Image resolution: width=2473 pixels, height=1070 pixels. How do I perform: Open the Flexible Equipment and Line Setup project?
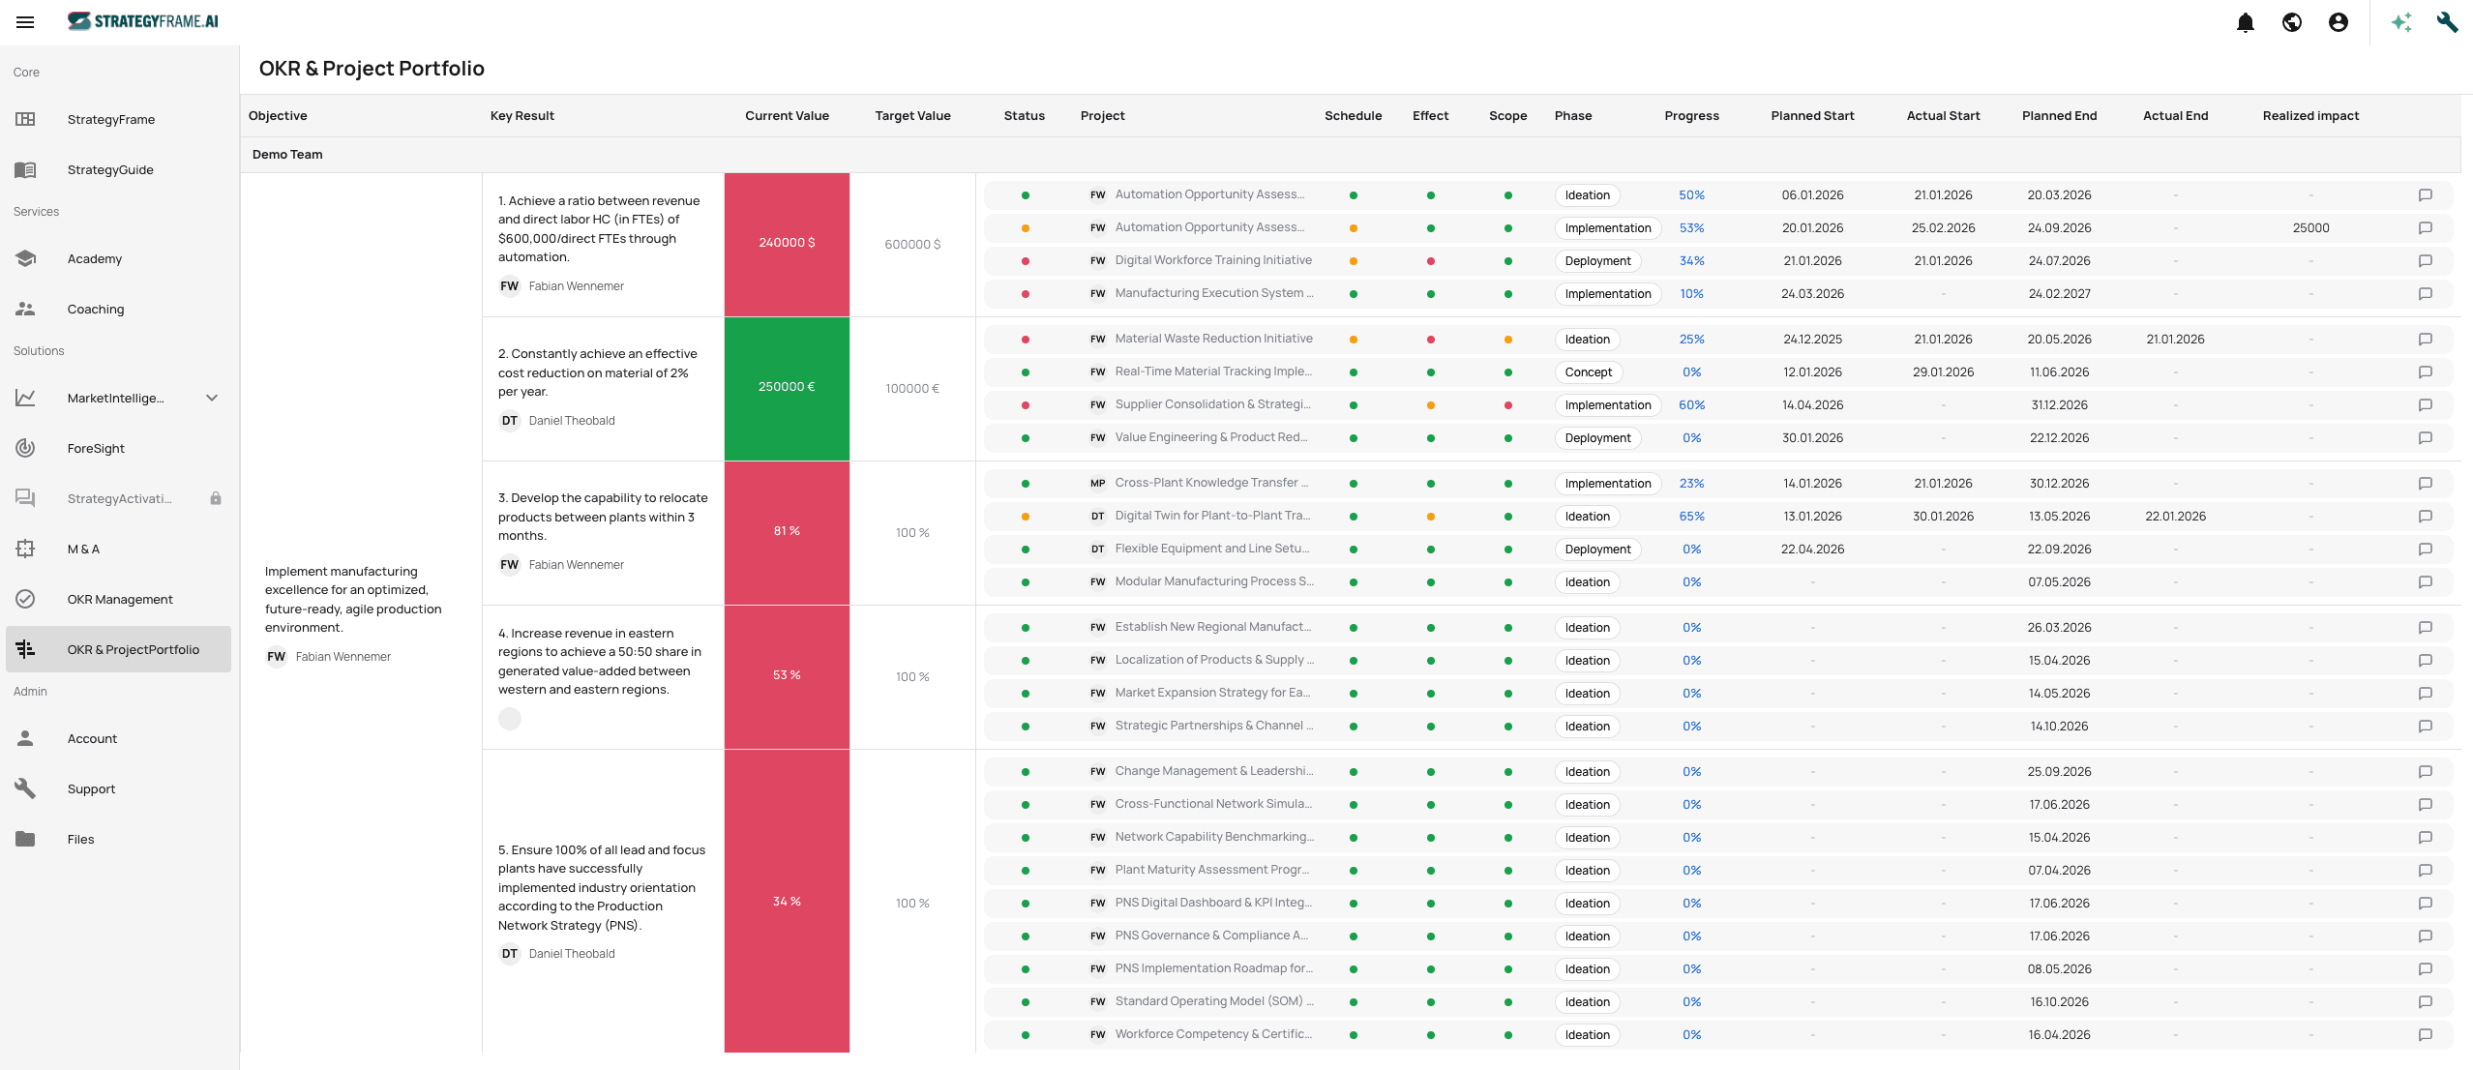pyautogui.click(x=1211, y=549)
